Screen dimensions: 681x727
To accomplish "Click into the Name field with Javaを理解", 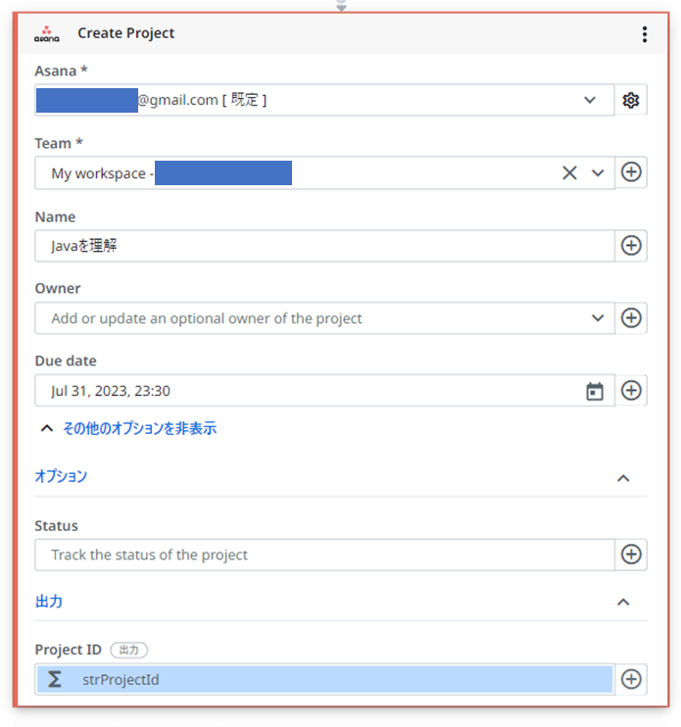I will (x=325, y=246).
